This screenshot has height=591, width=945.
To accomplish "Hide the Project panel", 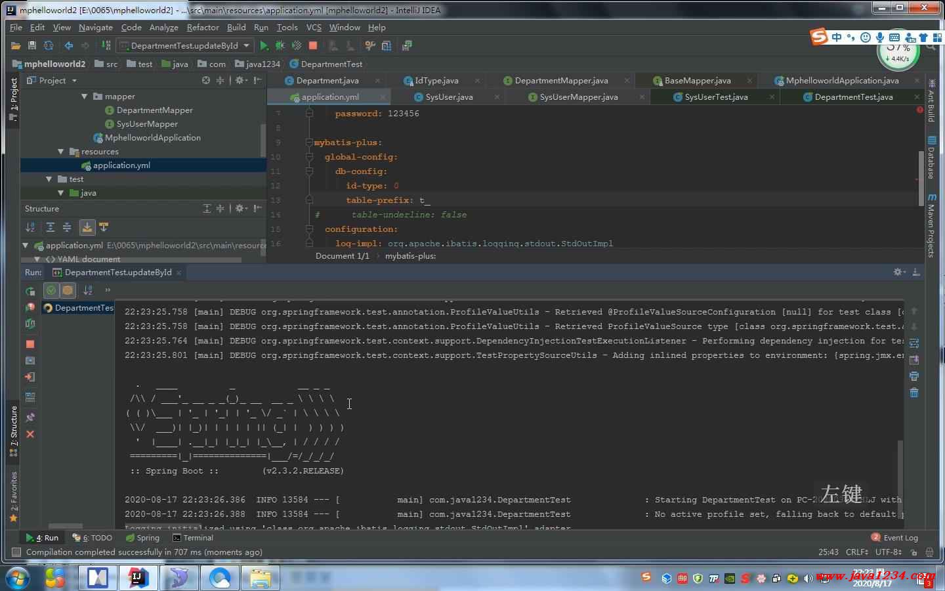I will click(x=258, y=80).
